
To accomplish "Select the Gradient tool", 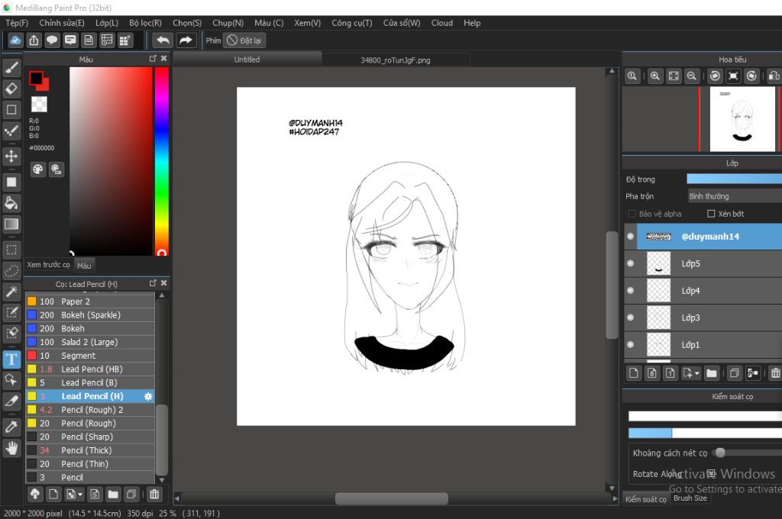I will [x=11, y=224].
